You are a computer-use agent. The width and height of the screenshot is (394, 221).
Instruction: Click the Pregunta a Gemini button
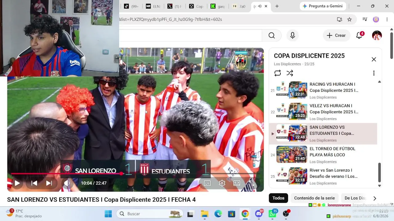[x=323, y=6]
